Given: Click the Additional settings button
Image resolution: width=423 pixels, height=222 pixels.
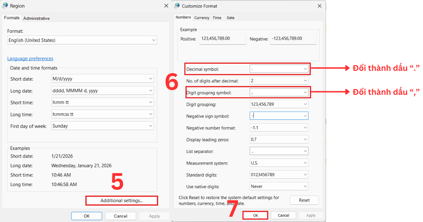Looking at the screenshot, I should (x=122, y=200).
